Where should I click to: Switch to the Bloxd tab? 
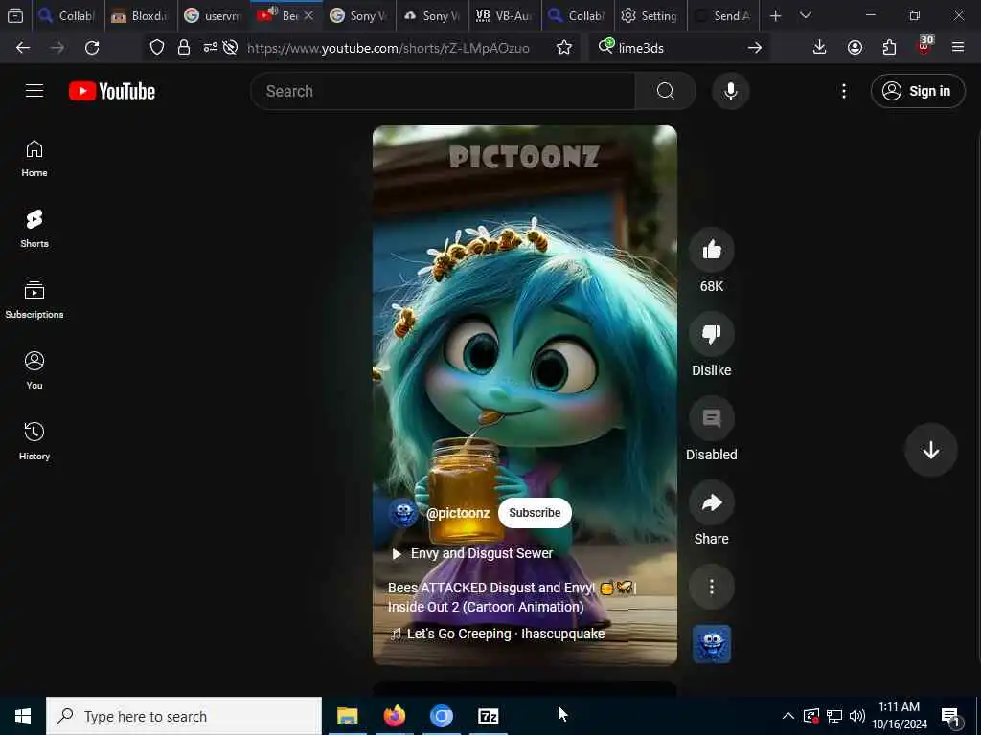pos(142,15)
